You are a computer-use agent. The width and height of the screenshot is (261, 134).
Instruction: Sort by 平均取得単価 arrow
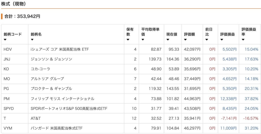[143, 40]
